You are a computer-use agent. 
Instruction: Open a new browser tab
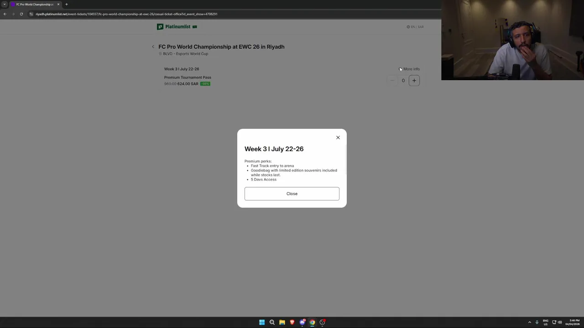pyautogui.click(x=67, y=5)
